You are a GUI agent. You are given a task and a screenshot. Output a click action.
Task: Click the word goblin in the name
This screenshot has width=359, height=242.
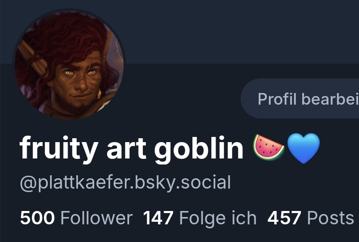coord(199,149)
